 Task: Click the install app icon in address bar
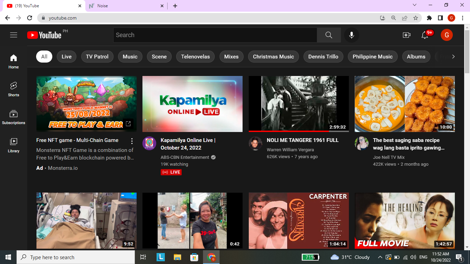[383, 18]
